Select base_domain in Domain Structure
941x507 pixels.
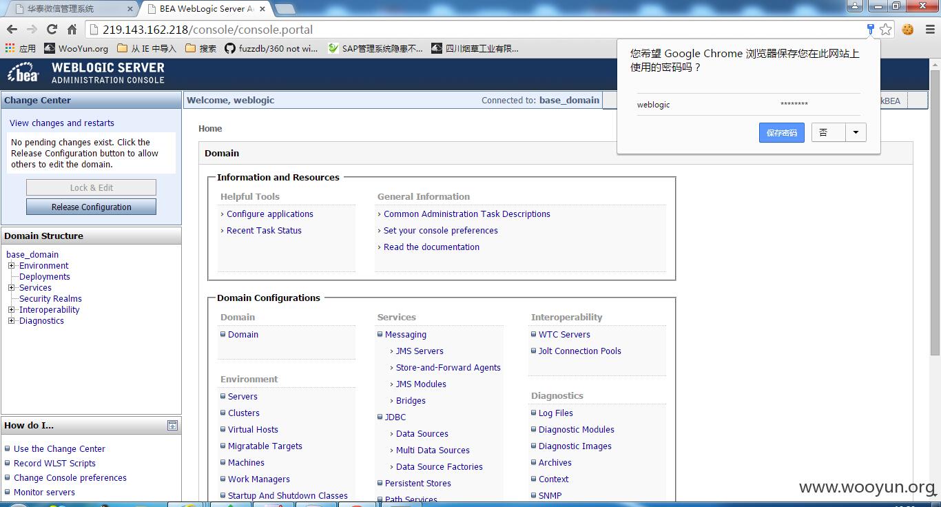point(32,254)
